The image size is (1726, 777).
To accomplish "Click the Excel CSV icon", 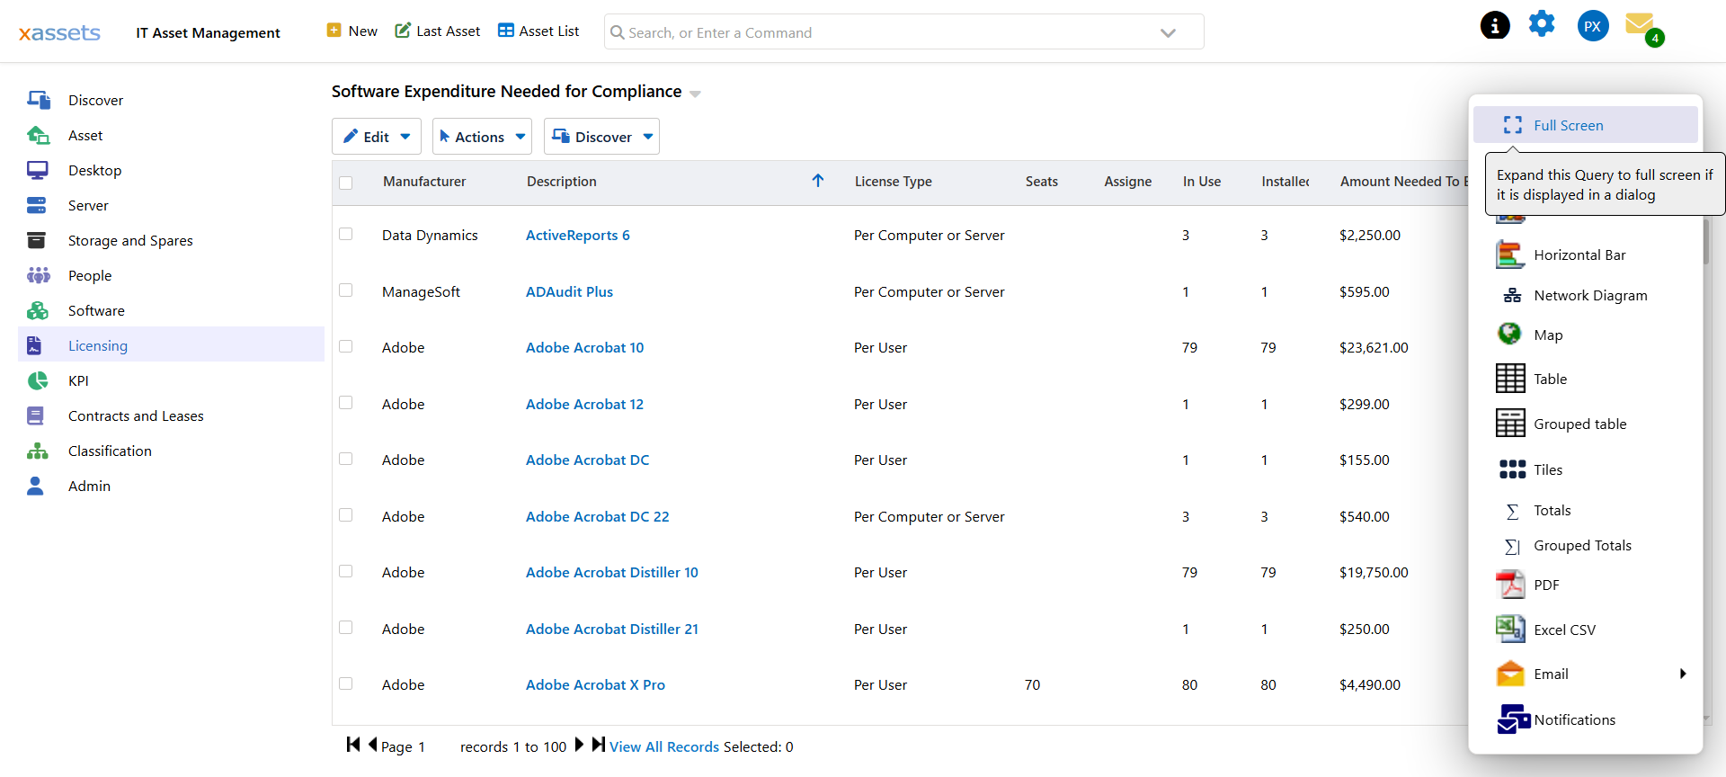I will click(x=1510, y=629).
